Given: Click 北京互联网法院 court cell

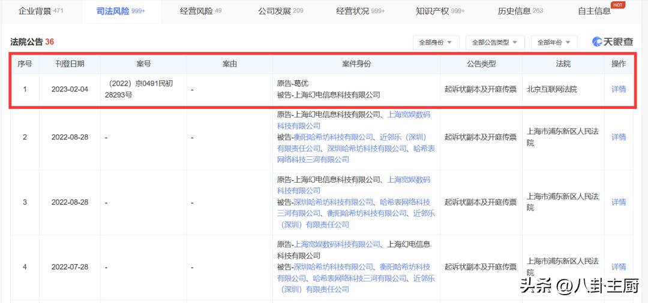Looking at the screenshot, I should [552, 89].
